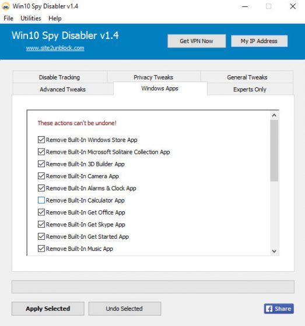The height and width of the screenshot is (326, 305).
Task: Uncheck Remove Built-In Windows Store App
Action: [x=41, y=140]
